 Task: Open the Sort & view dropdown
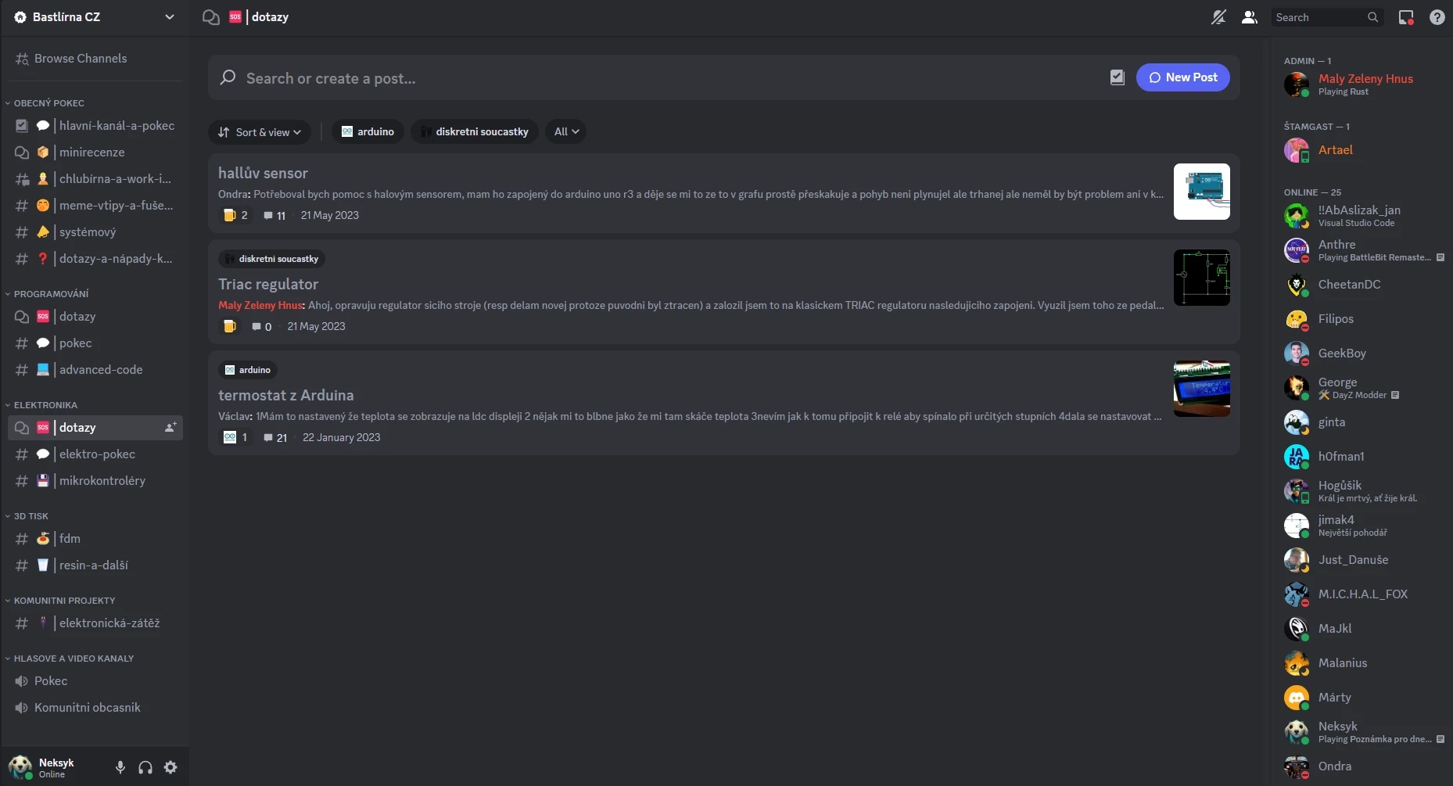[x=259, y=132]
